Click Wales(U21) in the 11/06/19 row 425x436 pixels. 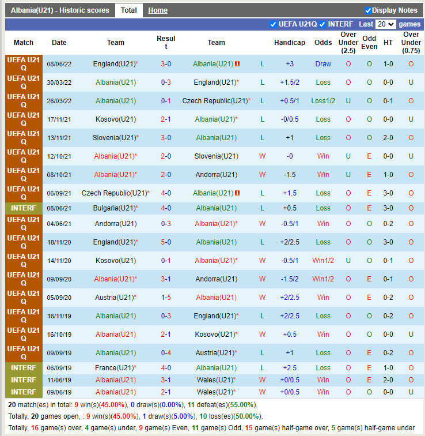pos(215,380)
